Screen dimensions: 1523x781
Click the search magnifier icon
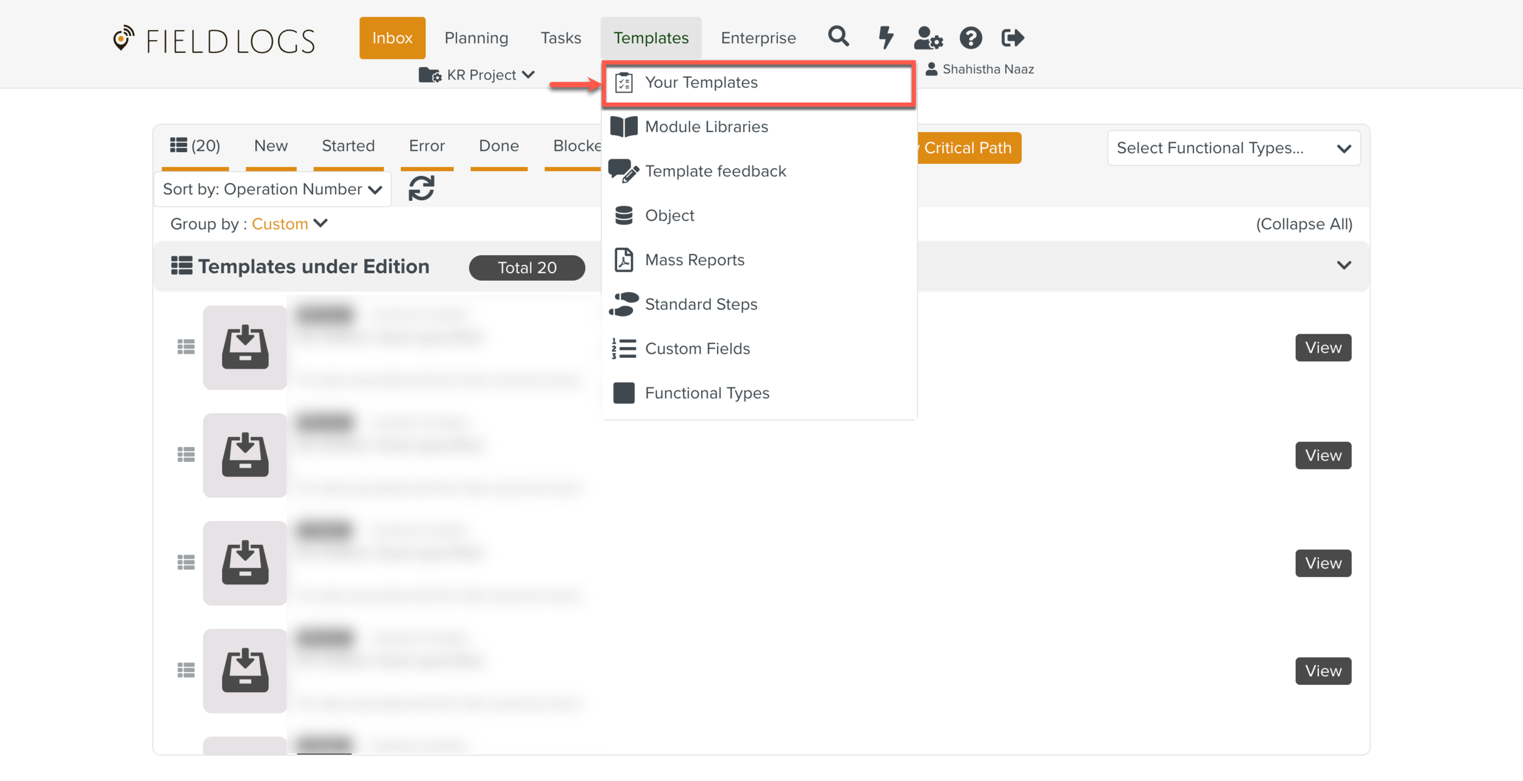[838, 37]
